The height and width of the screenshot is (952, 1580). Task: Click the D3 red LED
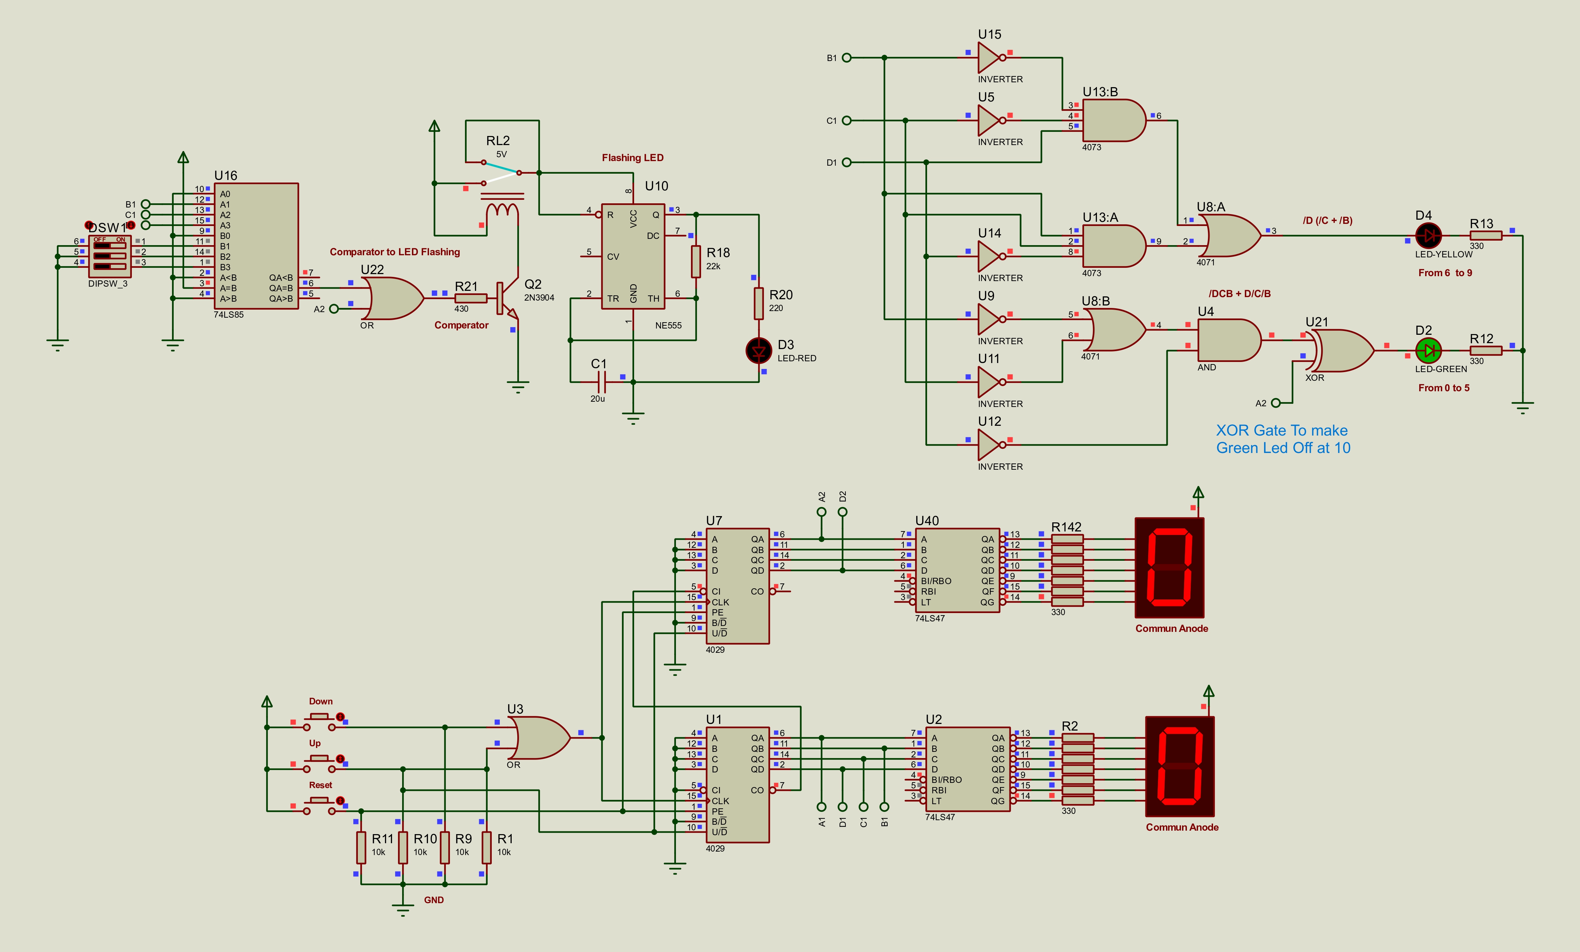[x=759, y=351]
